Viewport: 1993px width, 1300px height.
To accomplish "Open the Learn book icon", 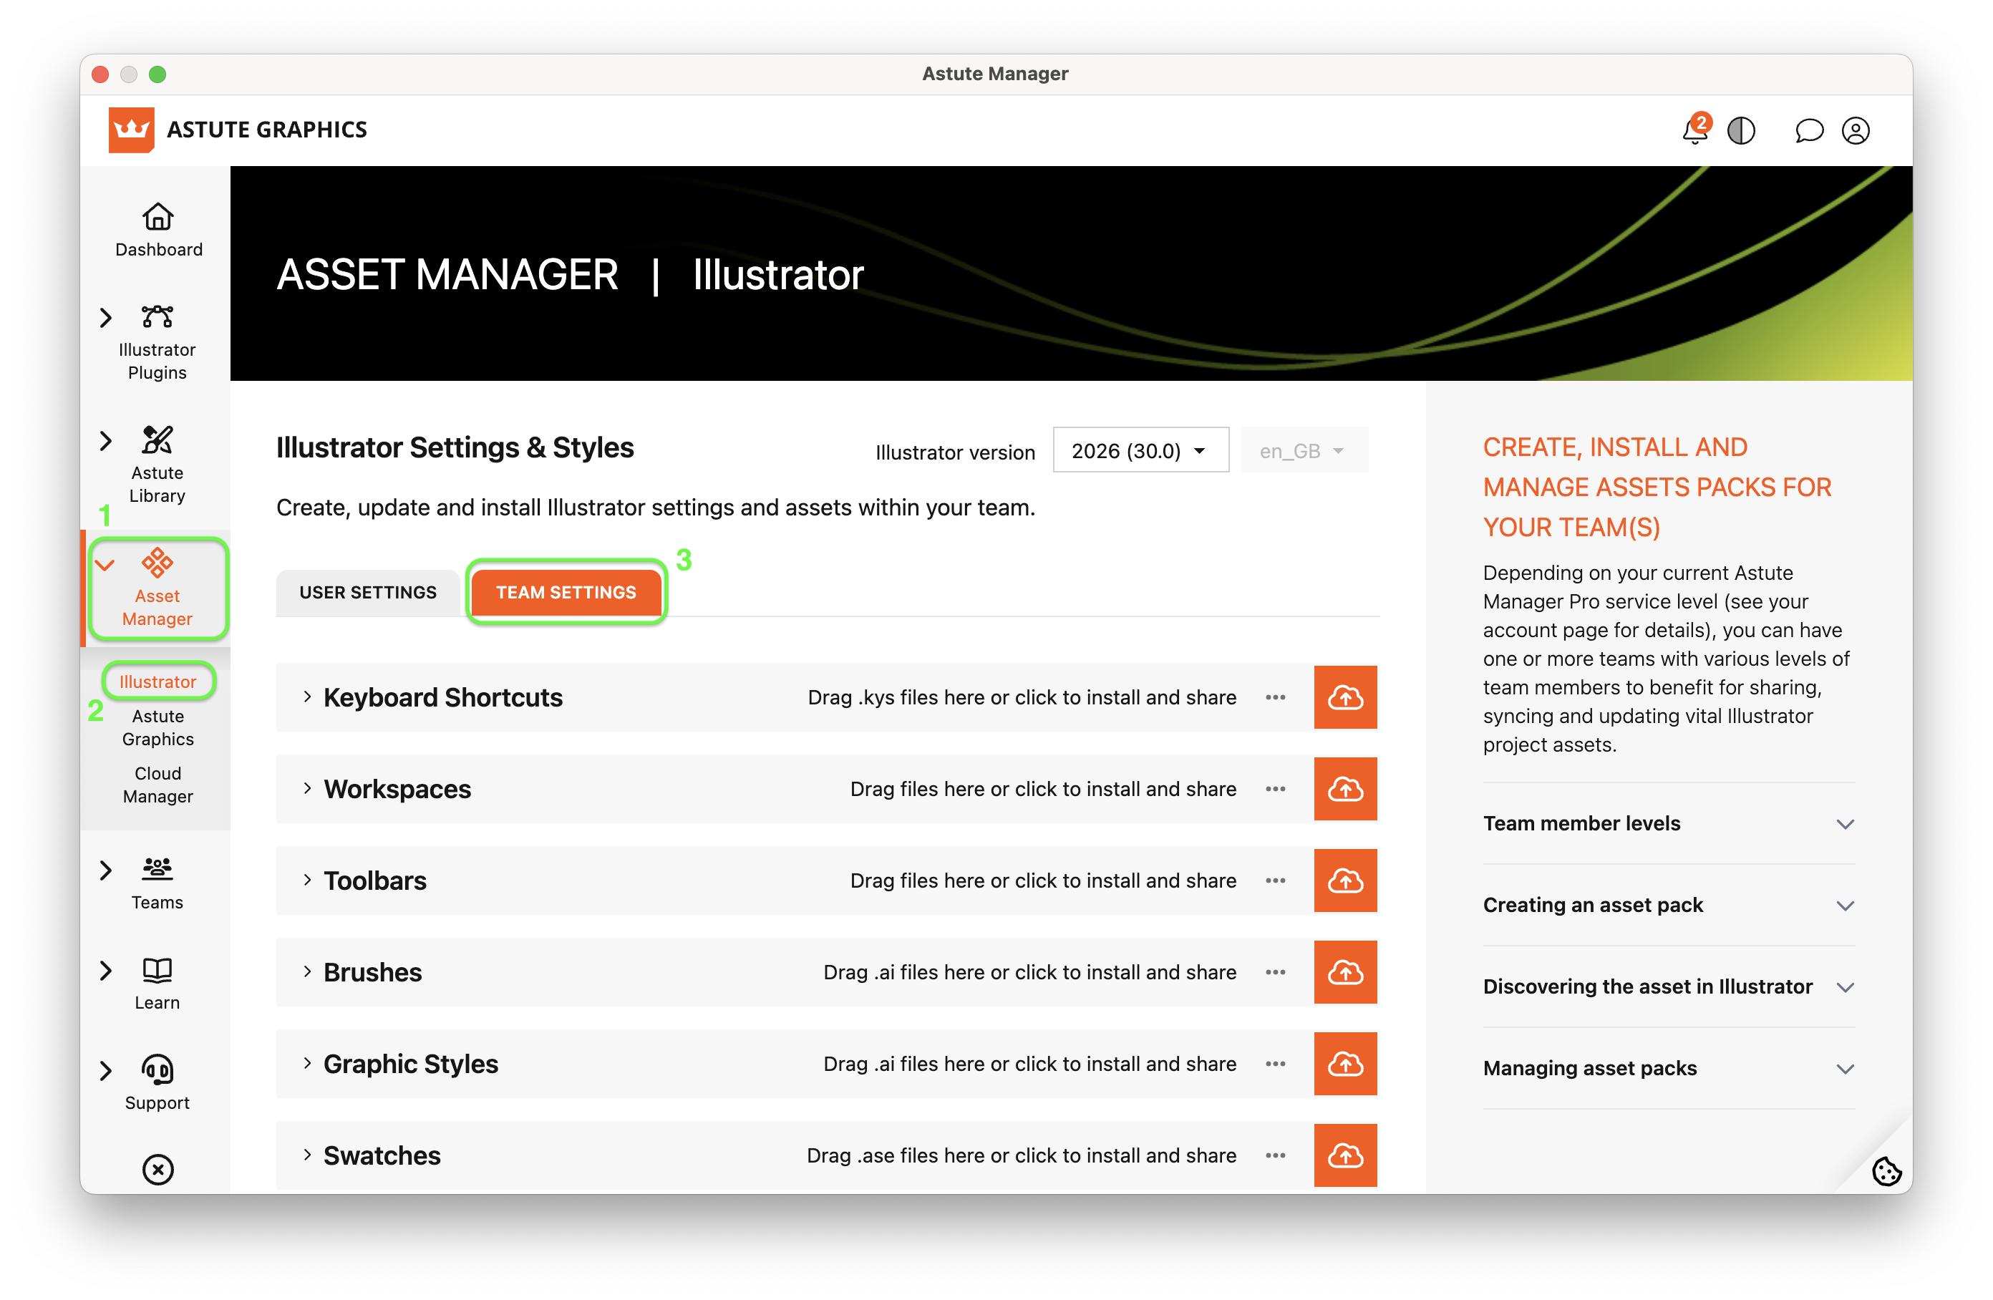I will (x=157, y=970).
